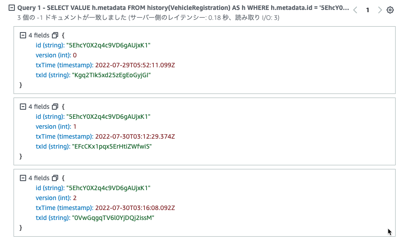Select txId value EFcCKx1pqx5ErHtiZWfwiS
401x243 pixels.
pos(112,147)
